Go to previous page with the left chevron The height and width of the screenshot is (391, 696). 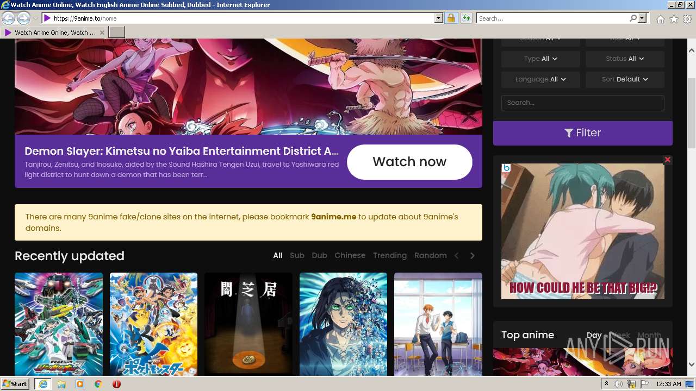coord(457,256)
